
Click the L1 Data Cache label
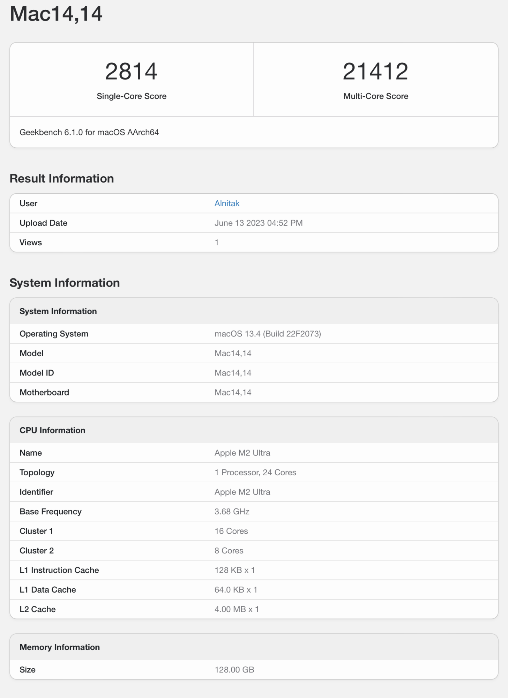(48, 590)
